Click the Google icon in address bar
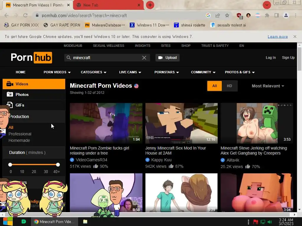This screenshot has height=226, width=302. click(208, 15)
